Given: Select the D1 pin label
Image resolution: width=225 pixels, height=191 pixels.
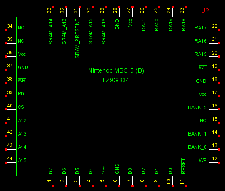Looking at the screenshot, I should pos(157,171).
